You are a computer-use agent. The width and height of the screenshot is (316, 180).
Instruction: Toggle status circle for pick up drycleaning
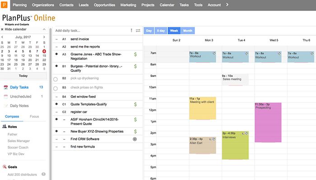click(x=56, y=79)
